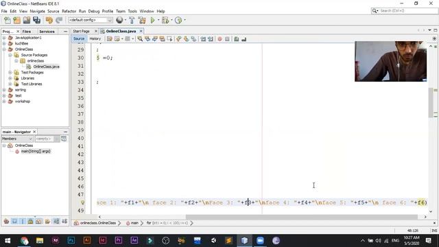Image resolution: width=439 pixels, height=247 pixels.
Task: Toggle Show Non-Public Members filter in Navigator
Action: coord(30,221)
